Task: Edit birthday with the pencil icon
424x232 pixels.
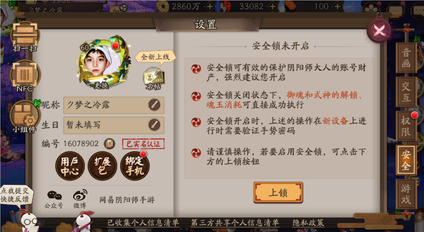Action: tap(154, 125)
